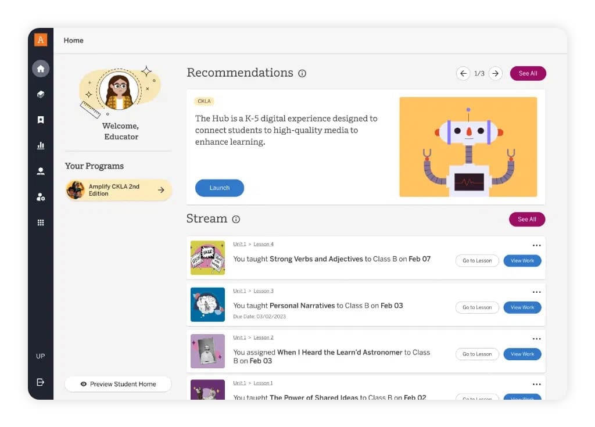595x427 pixels.
Task: Click the UP item in sidebar
Action: pos(41,356)
